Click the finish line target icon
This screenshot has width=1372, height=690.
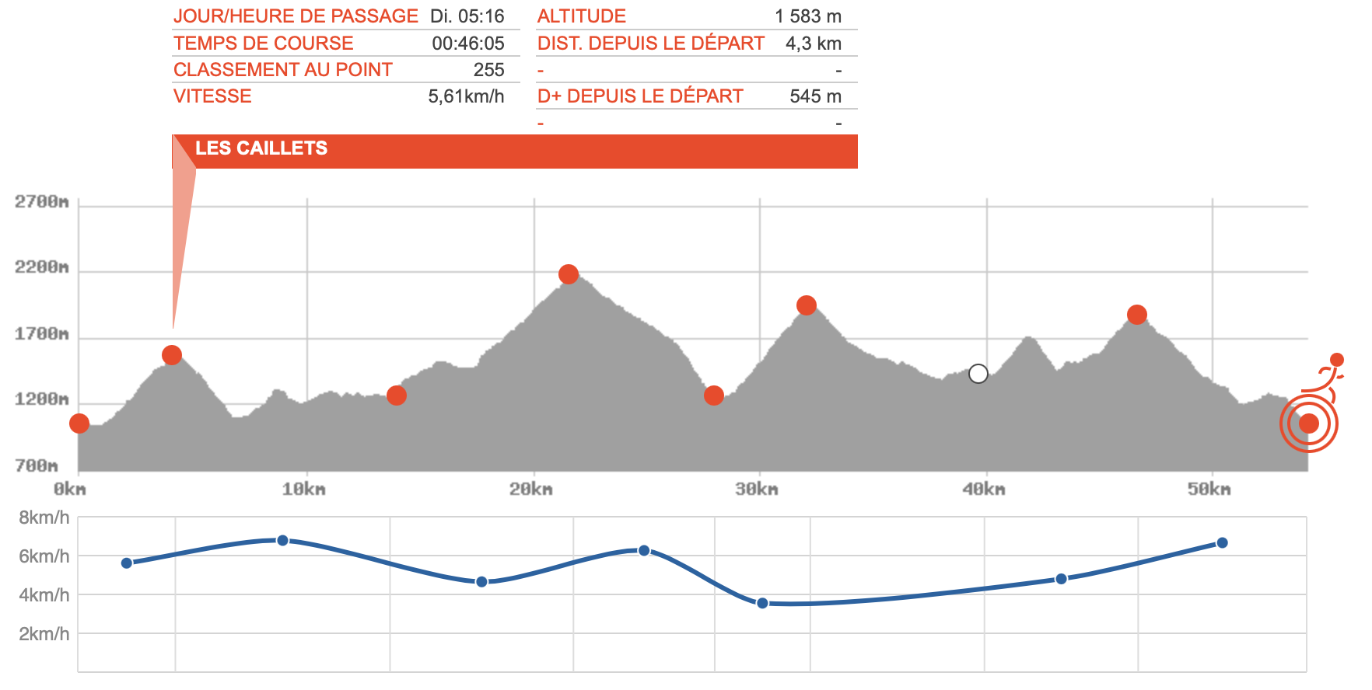1308,423
